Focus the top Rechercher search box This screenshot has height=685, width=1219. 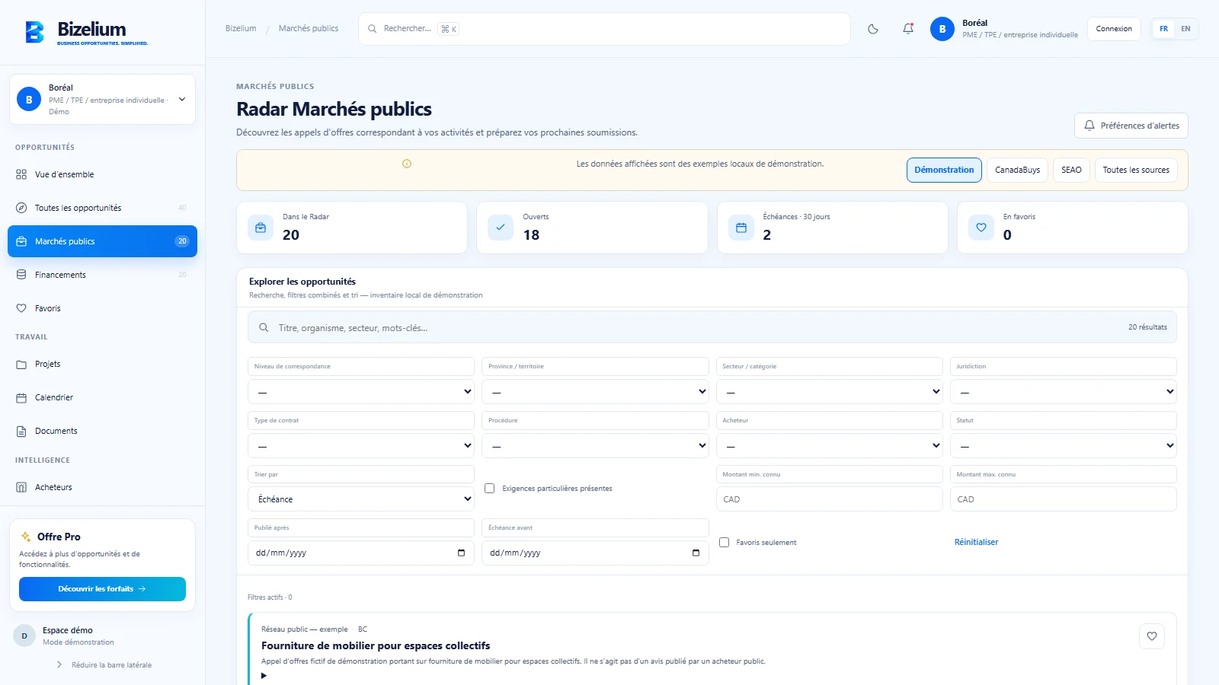604,29
